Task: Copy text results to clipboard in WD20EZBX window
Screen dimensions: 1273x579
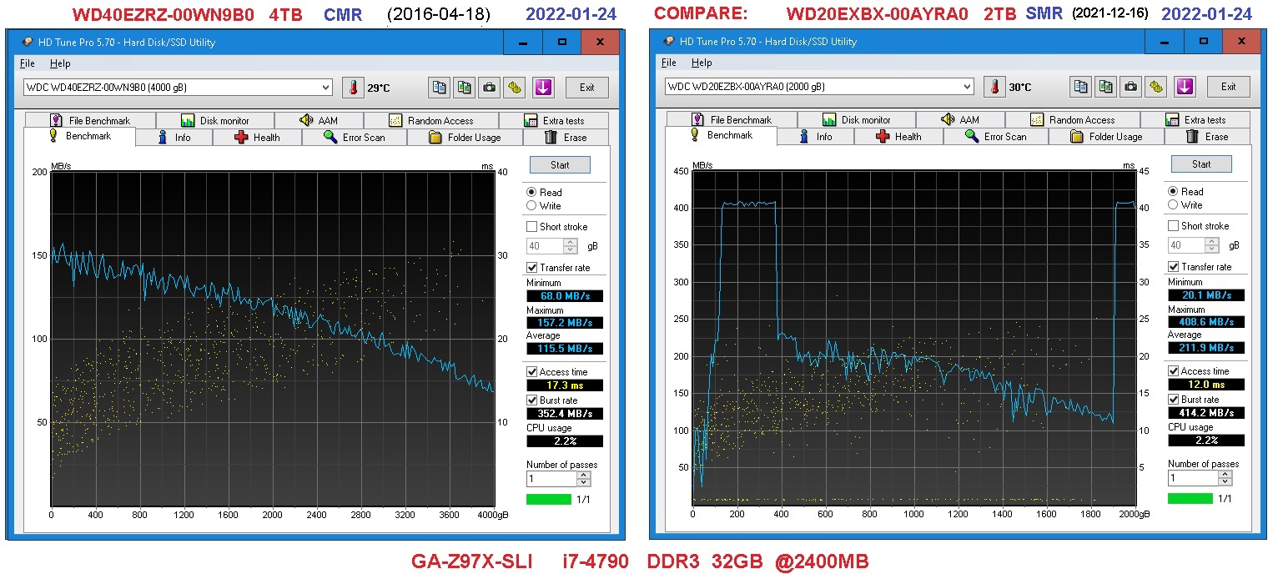Action: 1081,87
